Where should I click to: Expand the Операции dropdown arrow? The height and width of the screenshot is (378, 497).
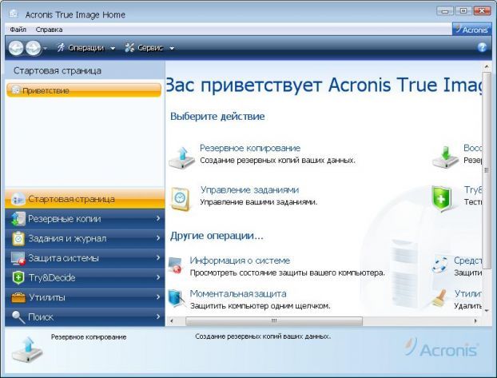click(x=113, y=49)
